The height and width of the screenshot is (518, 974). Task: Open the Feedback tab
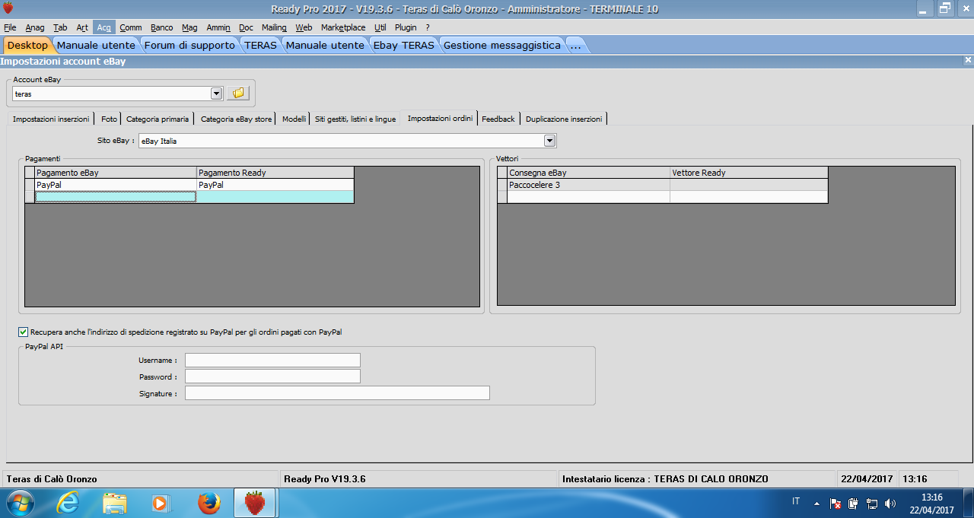pos(498,119)
